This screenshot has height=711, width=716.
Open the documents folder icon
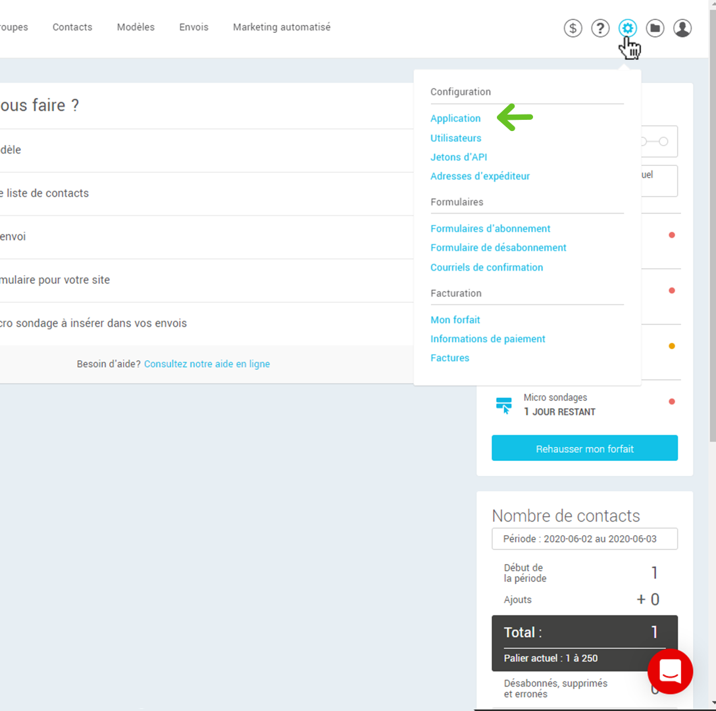655,28
